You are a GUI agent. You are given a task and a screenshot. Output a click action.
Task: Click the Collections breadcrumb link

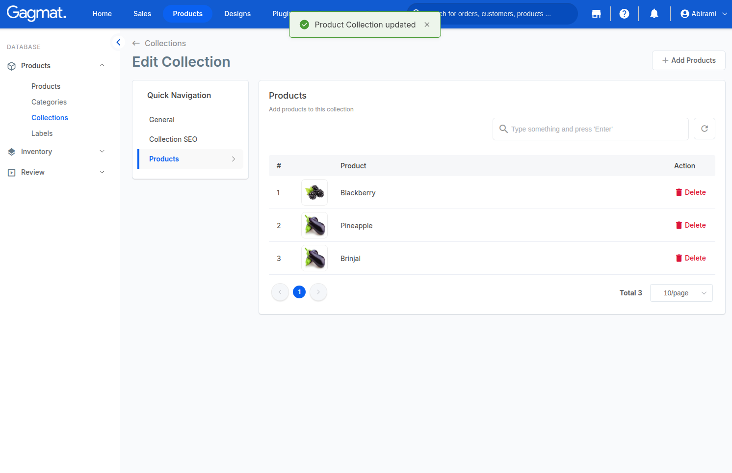pyautogui.click(x=165, y=43)
